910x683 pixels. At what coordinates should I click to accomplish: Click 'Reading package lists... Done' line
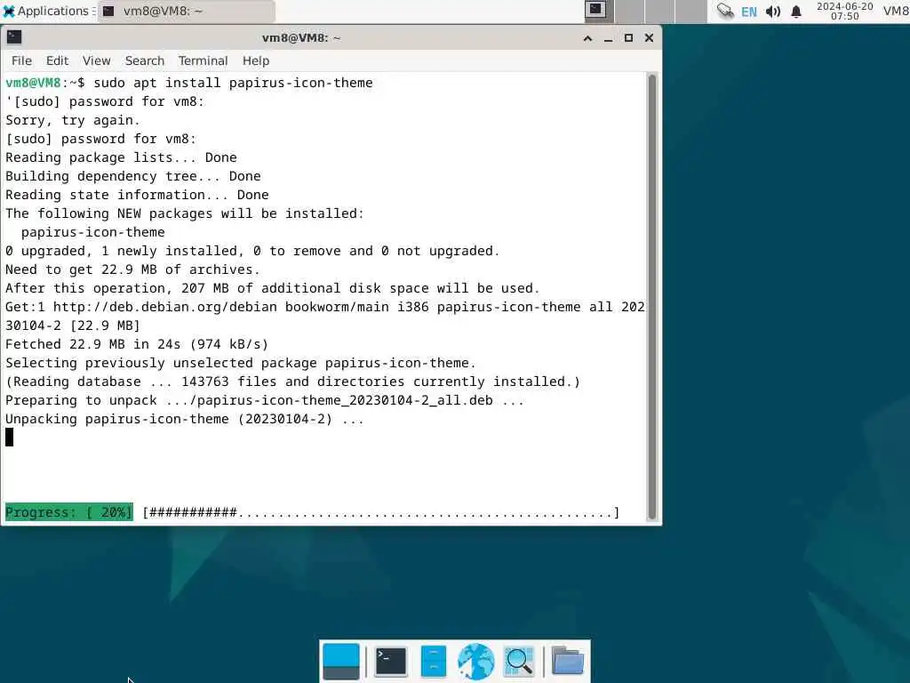click(121, 157)
